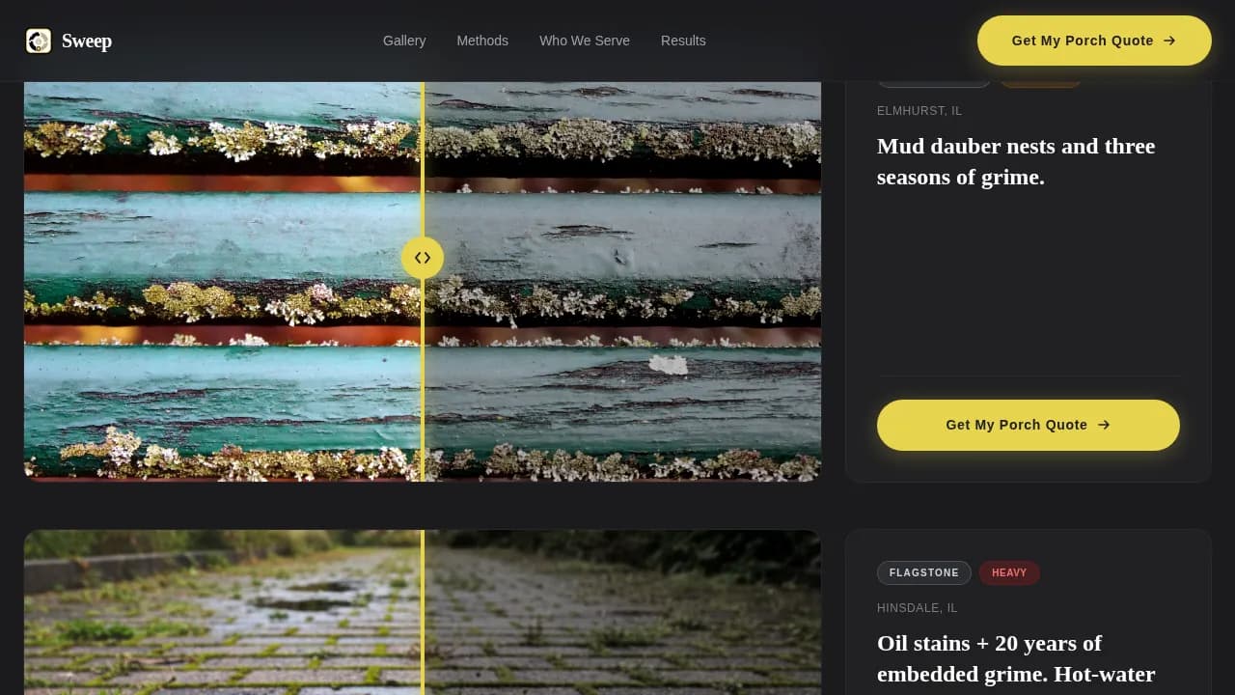The height and width of the screenshot is (695, 1235).
Task: Grab the before/after slider handle on bench image
Action: (x=423, y=258)
